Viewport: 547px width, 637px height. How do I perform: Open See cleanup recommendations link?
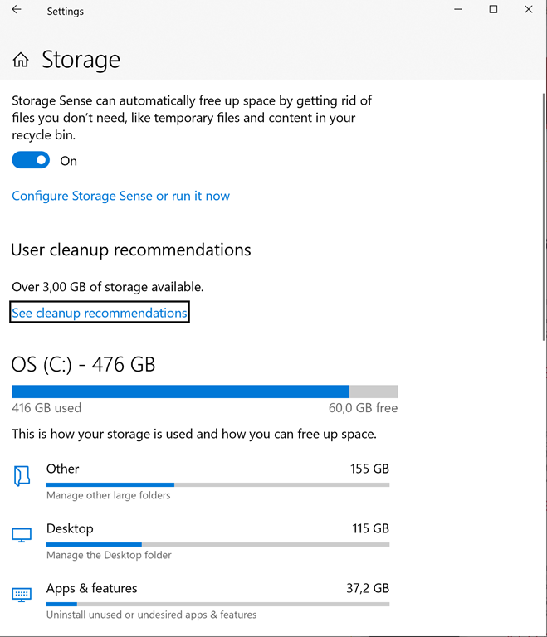(x=100, y=313)
